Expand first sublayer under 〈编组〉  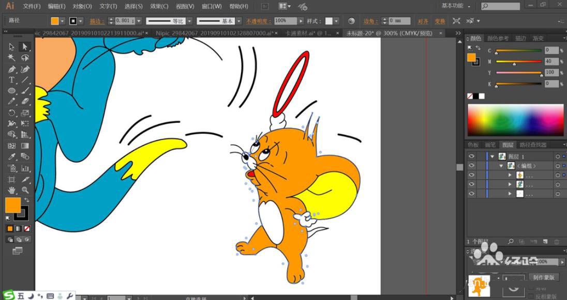click(x=510, y=175)
